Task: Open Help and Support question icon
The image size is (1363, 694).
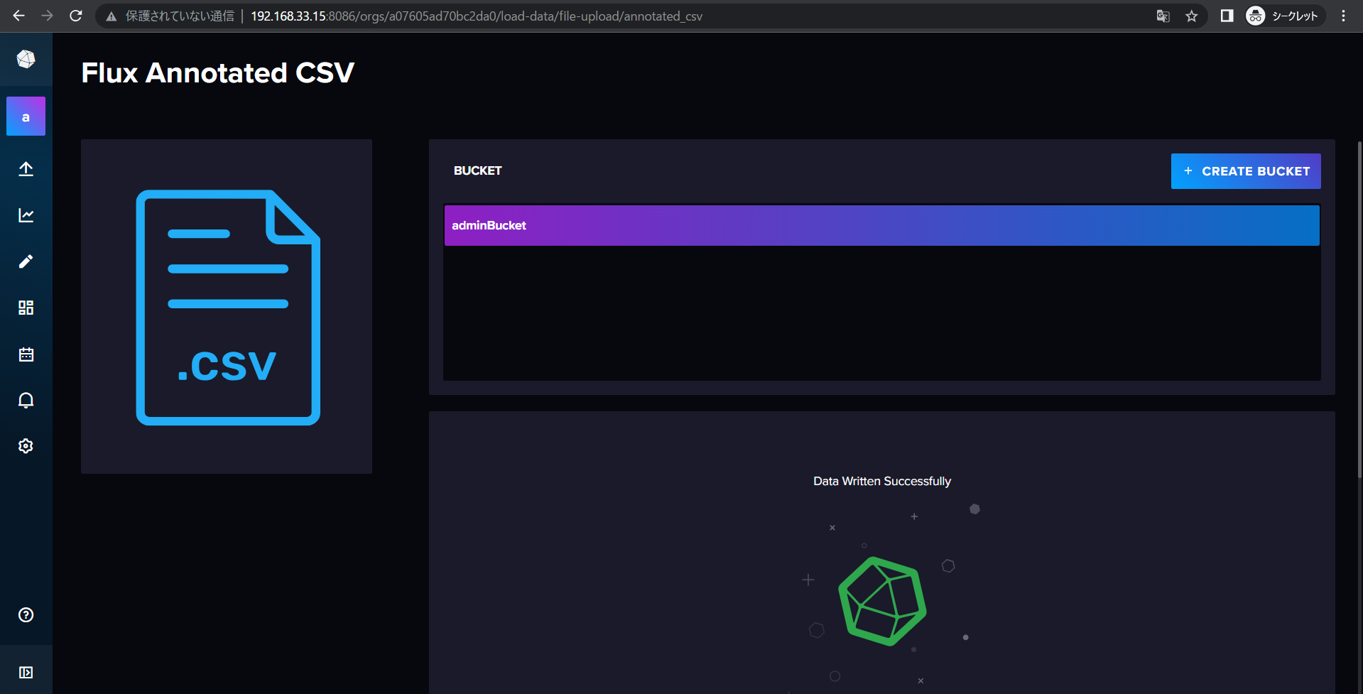Action: point(26,615)
